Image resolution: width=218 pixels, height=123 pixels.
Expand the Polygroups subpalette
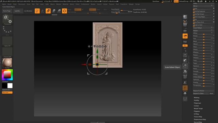[198, 103]
